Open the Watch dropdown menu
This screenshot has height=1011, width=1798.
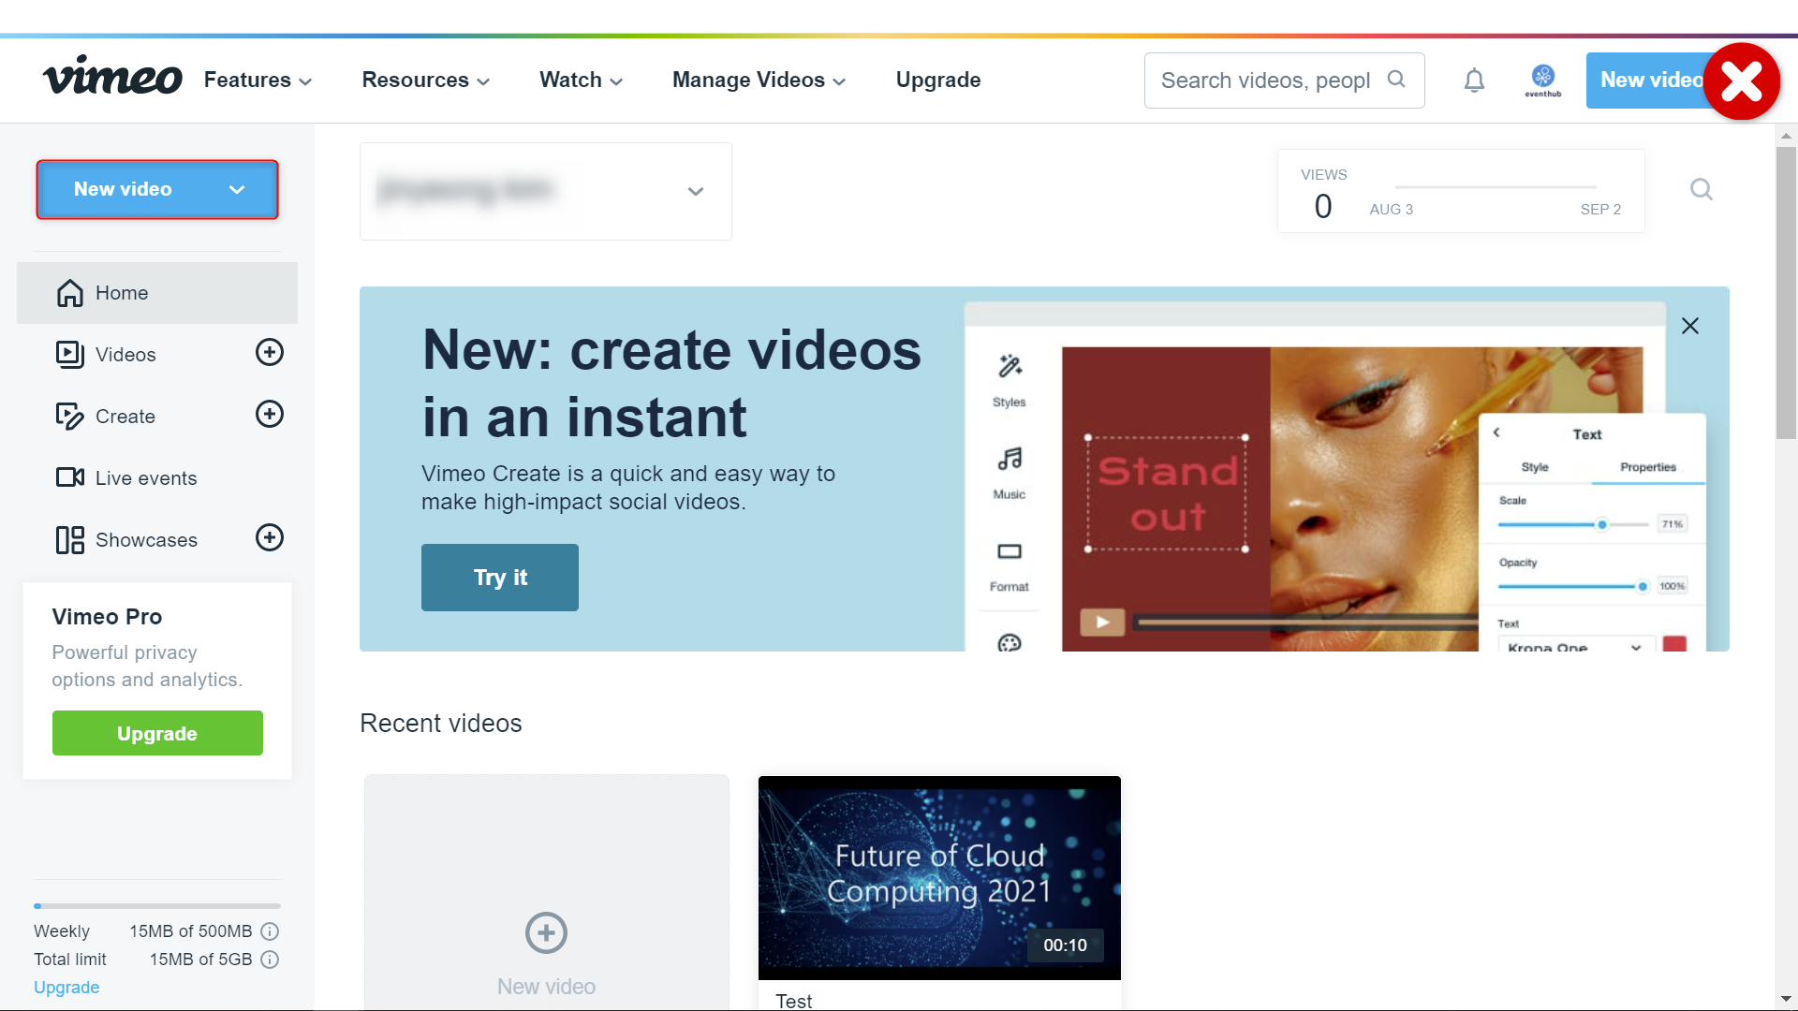[581, 81]
